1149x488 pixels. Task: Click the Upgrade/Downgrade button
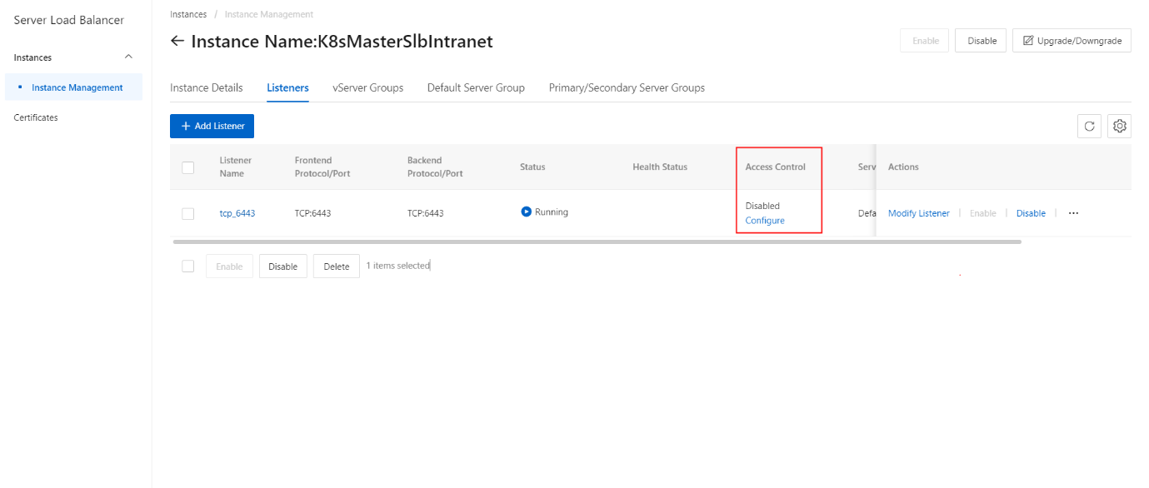click(x=1072, y=41)
